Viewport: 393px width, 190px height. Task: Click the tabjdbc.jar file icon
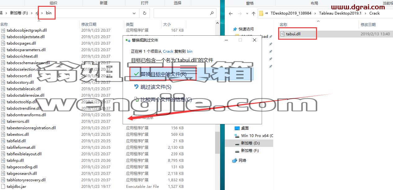click(3, 187)
